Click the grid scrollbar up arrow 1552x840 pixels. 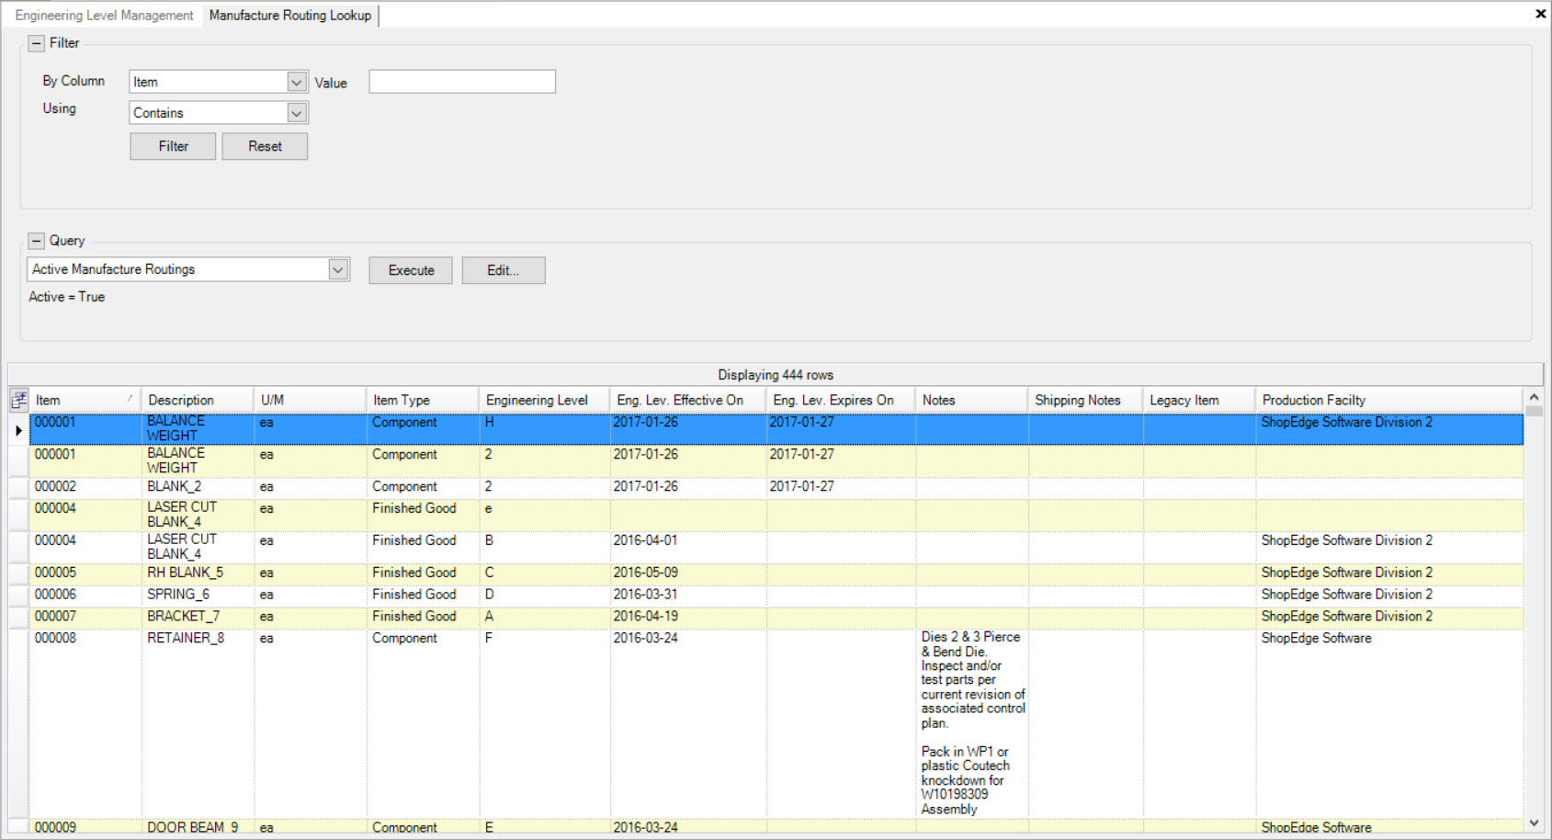1534,397
